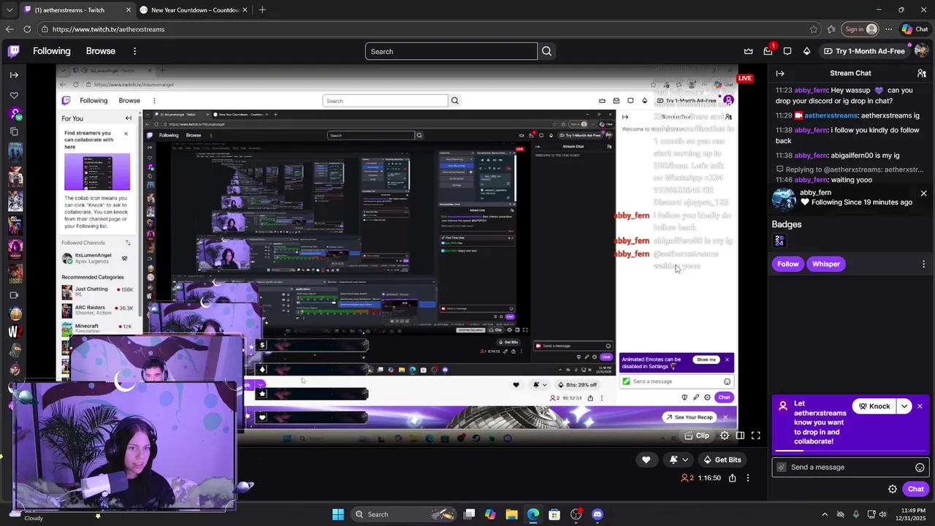Click the Get Bits button

722,460
